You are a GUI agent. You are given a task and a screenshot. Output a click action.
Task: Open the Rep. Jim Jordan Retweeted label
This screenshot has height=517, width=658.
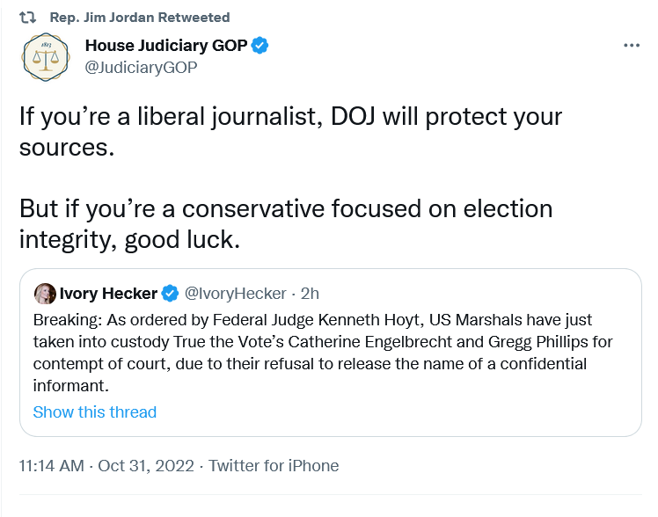pos(140,18)
